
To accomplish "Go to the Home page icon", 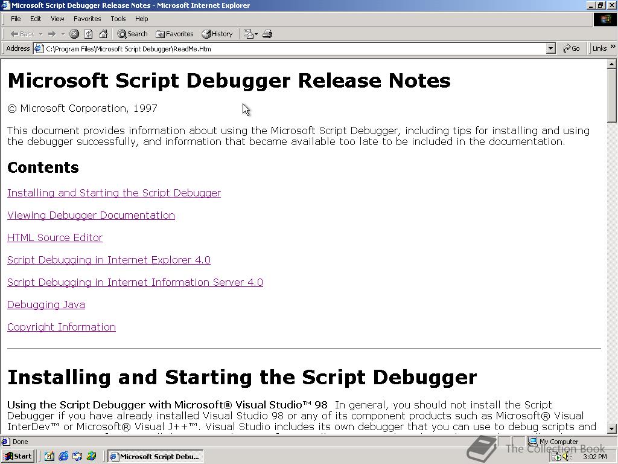I will point(103,34).
